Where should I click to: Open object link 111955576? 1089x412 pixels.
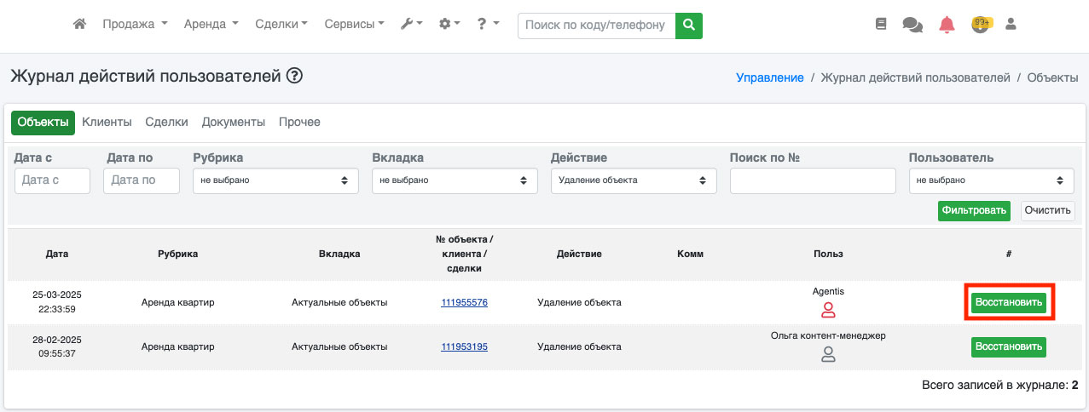coord(464,302)
